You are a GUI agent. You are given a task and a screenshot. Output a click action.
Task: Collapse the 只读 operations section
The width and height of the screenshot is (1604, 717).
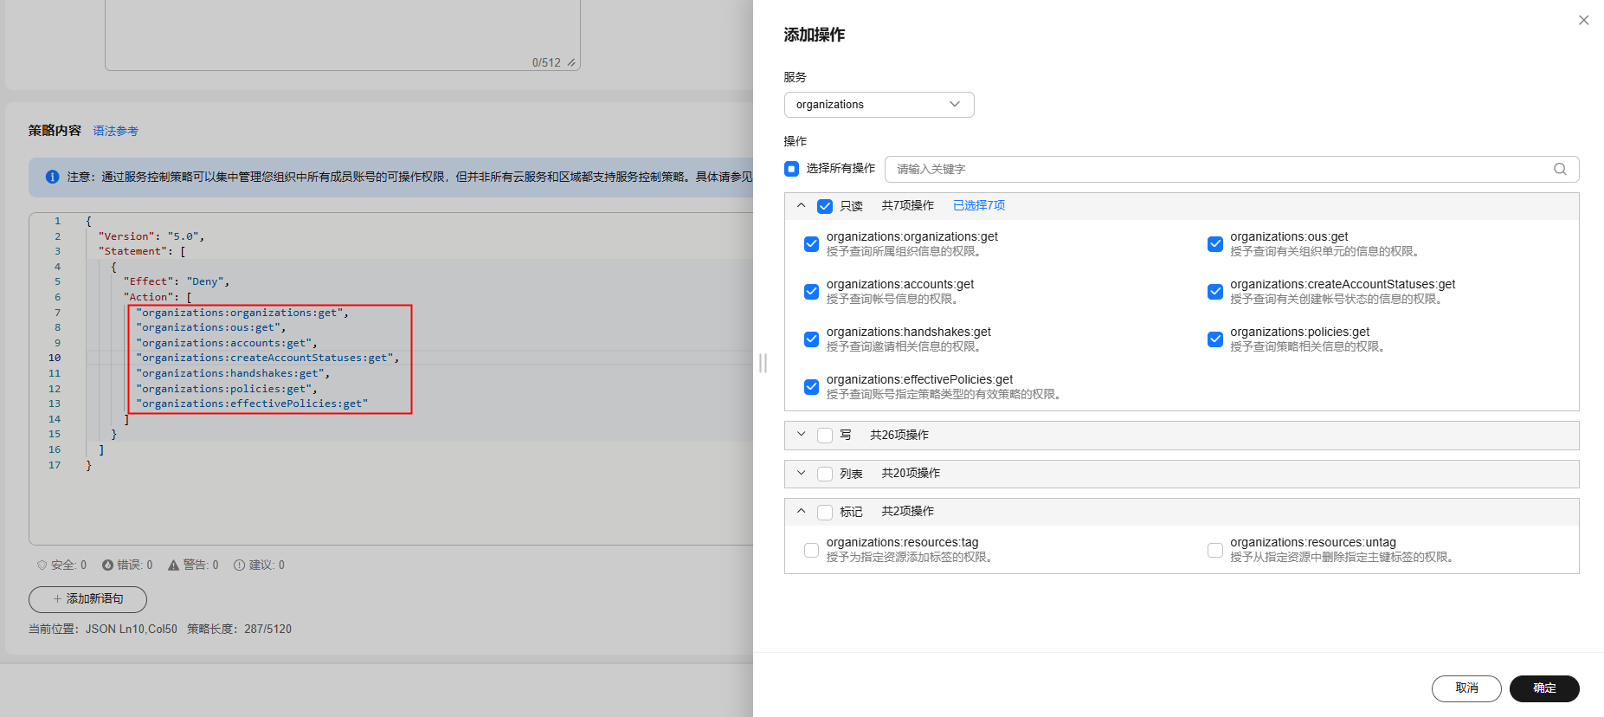(x=802, y=205)
